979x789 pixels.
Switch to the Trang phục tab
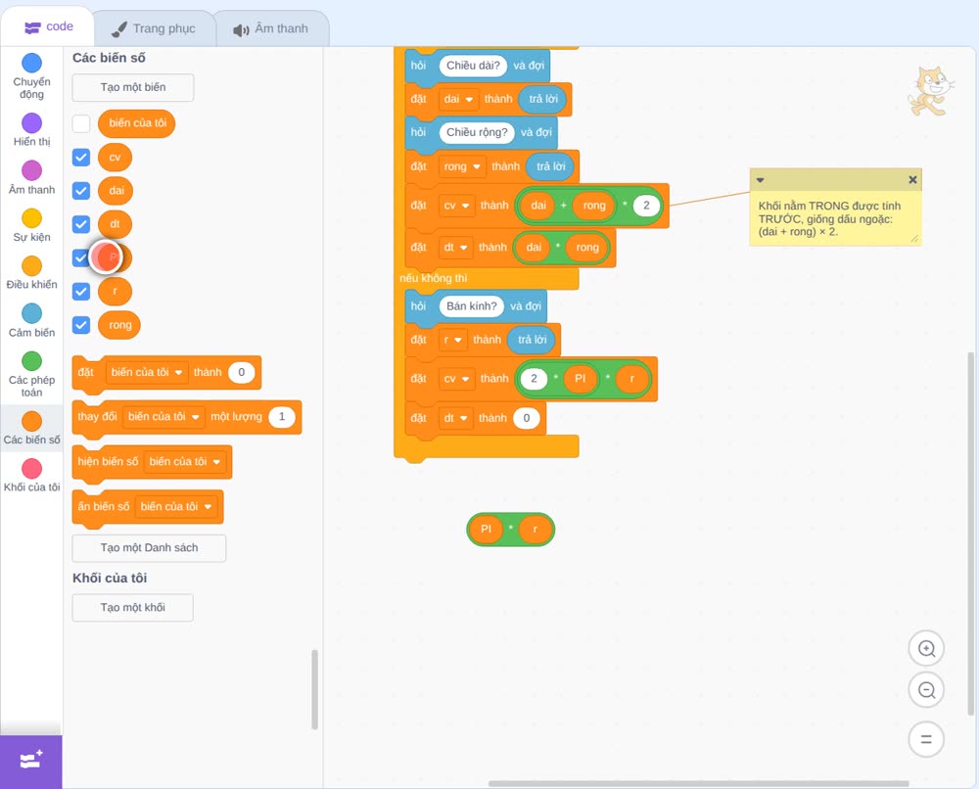tap(154, 28)
